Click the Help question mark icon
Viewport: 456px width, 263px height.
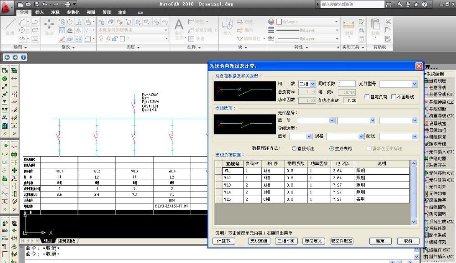click(x=425, y=4)
